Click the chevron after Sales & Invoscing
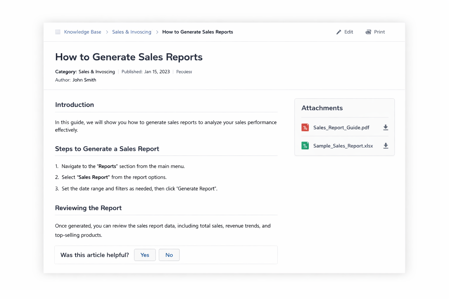 tap(157, 32)
